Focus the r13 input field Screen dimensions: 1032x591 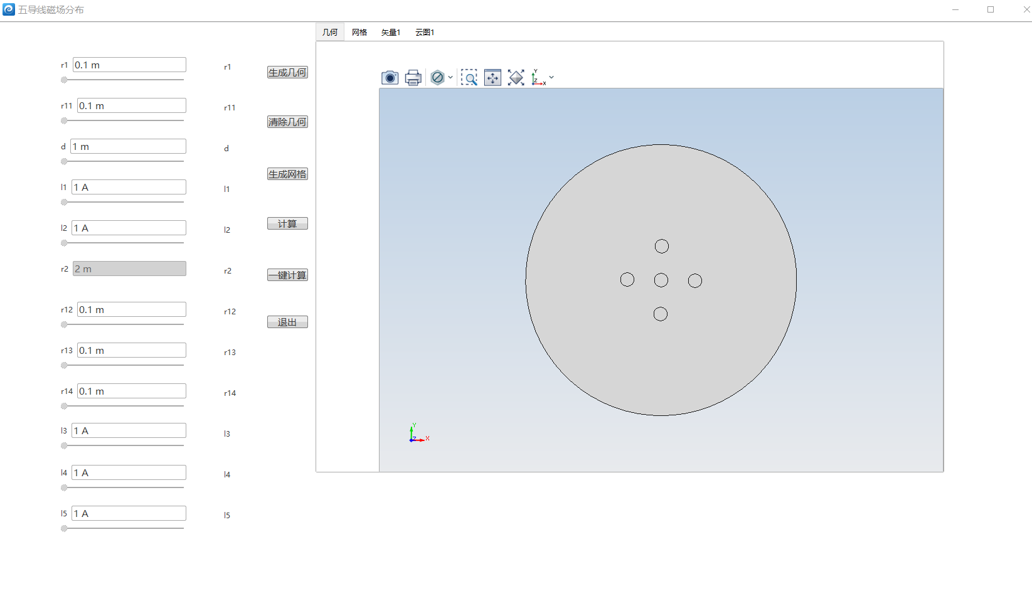(x=132, y=350)
